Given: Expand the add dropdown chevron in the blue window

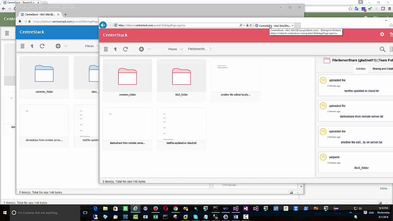Looking at the screenshot, I should (66, 46).
